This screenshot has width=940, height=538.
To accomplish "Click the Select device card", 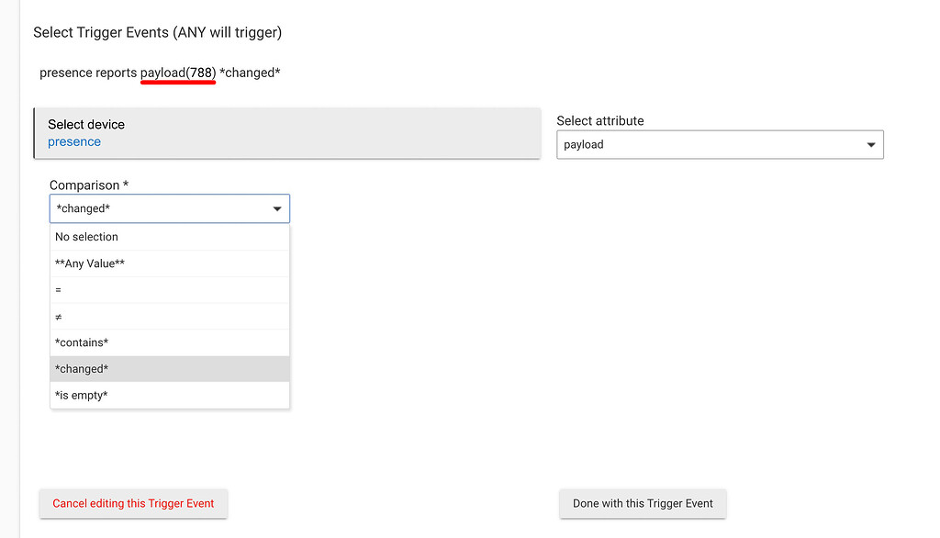I will [x=286, y=132].
